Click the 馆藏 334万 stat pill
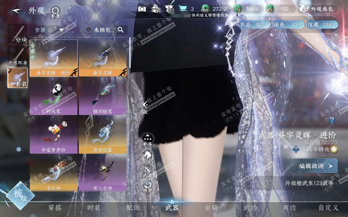 click(x=322, y=25)
